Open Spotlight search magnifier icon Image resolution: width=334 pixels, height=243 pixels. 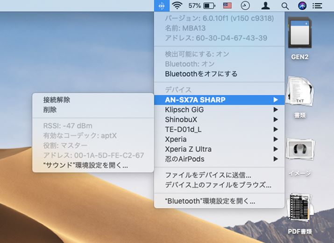coord(285,6)
